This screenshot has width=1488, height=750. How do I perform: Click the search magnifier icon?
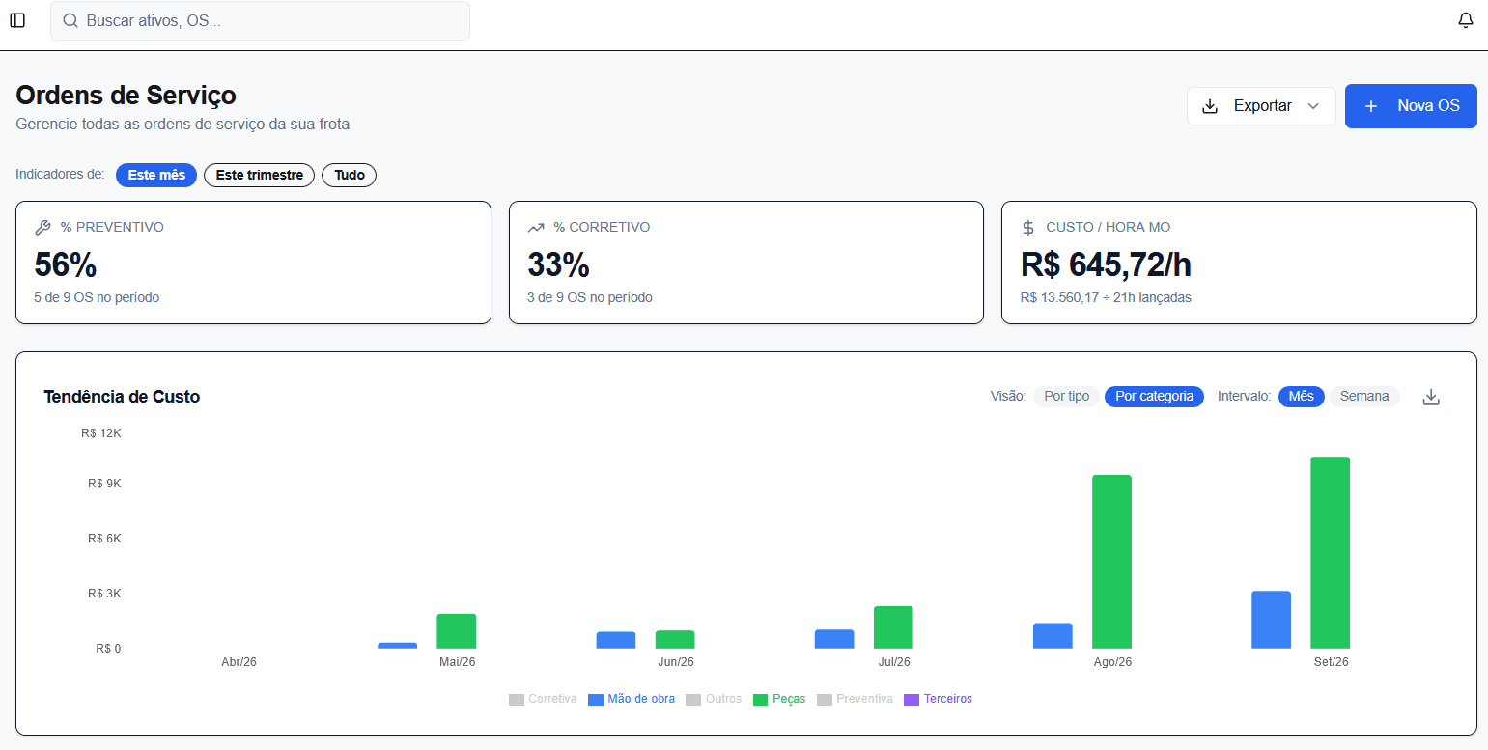point(70,20)
